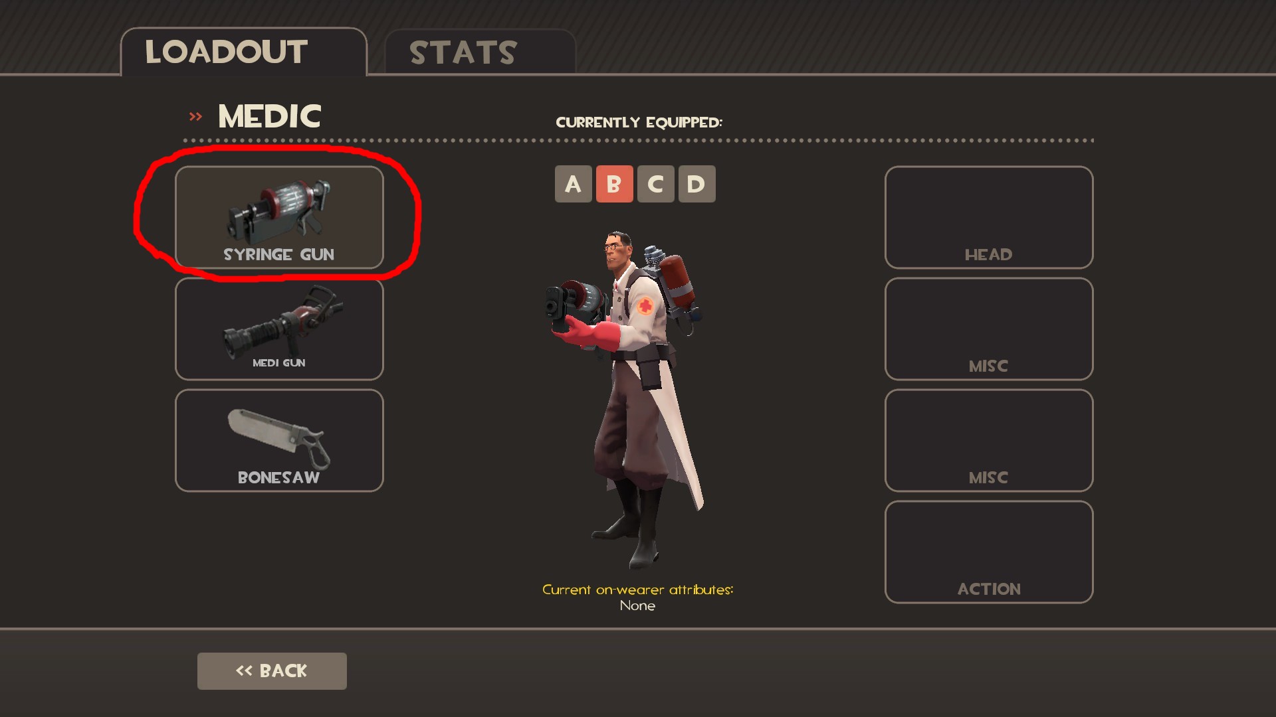Image resolution: width=1276 pixels, height=717 pixels.
Task: Select the Loadout tab
Action: tap(244, 52)
